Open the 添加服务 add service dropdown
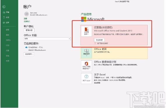This screenshot has width=166, height=108. 29,54
